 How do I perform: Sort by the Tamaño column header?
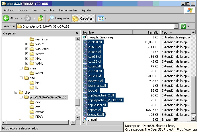coord(147,32)
